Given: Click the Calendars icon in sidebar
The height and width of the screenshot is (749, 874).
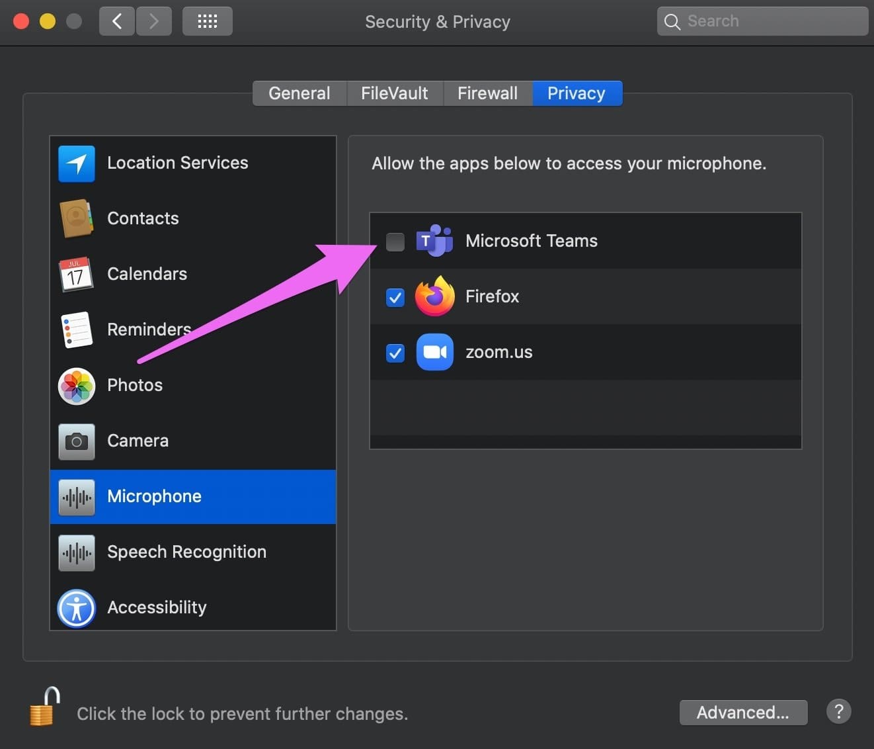Looking at the screenshot, I should point(77,274).
